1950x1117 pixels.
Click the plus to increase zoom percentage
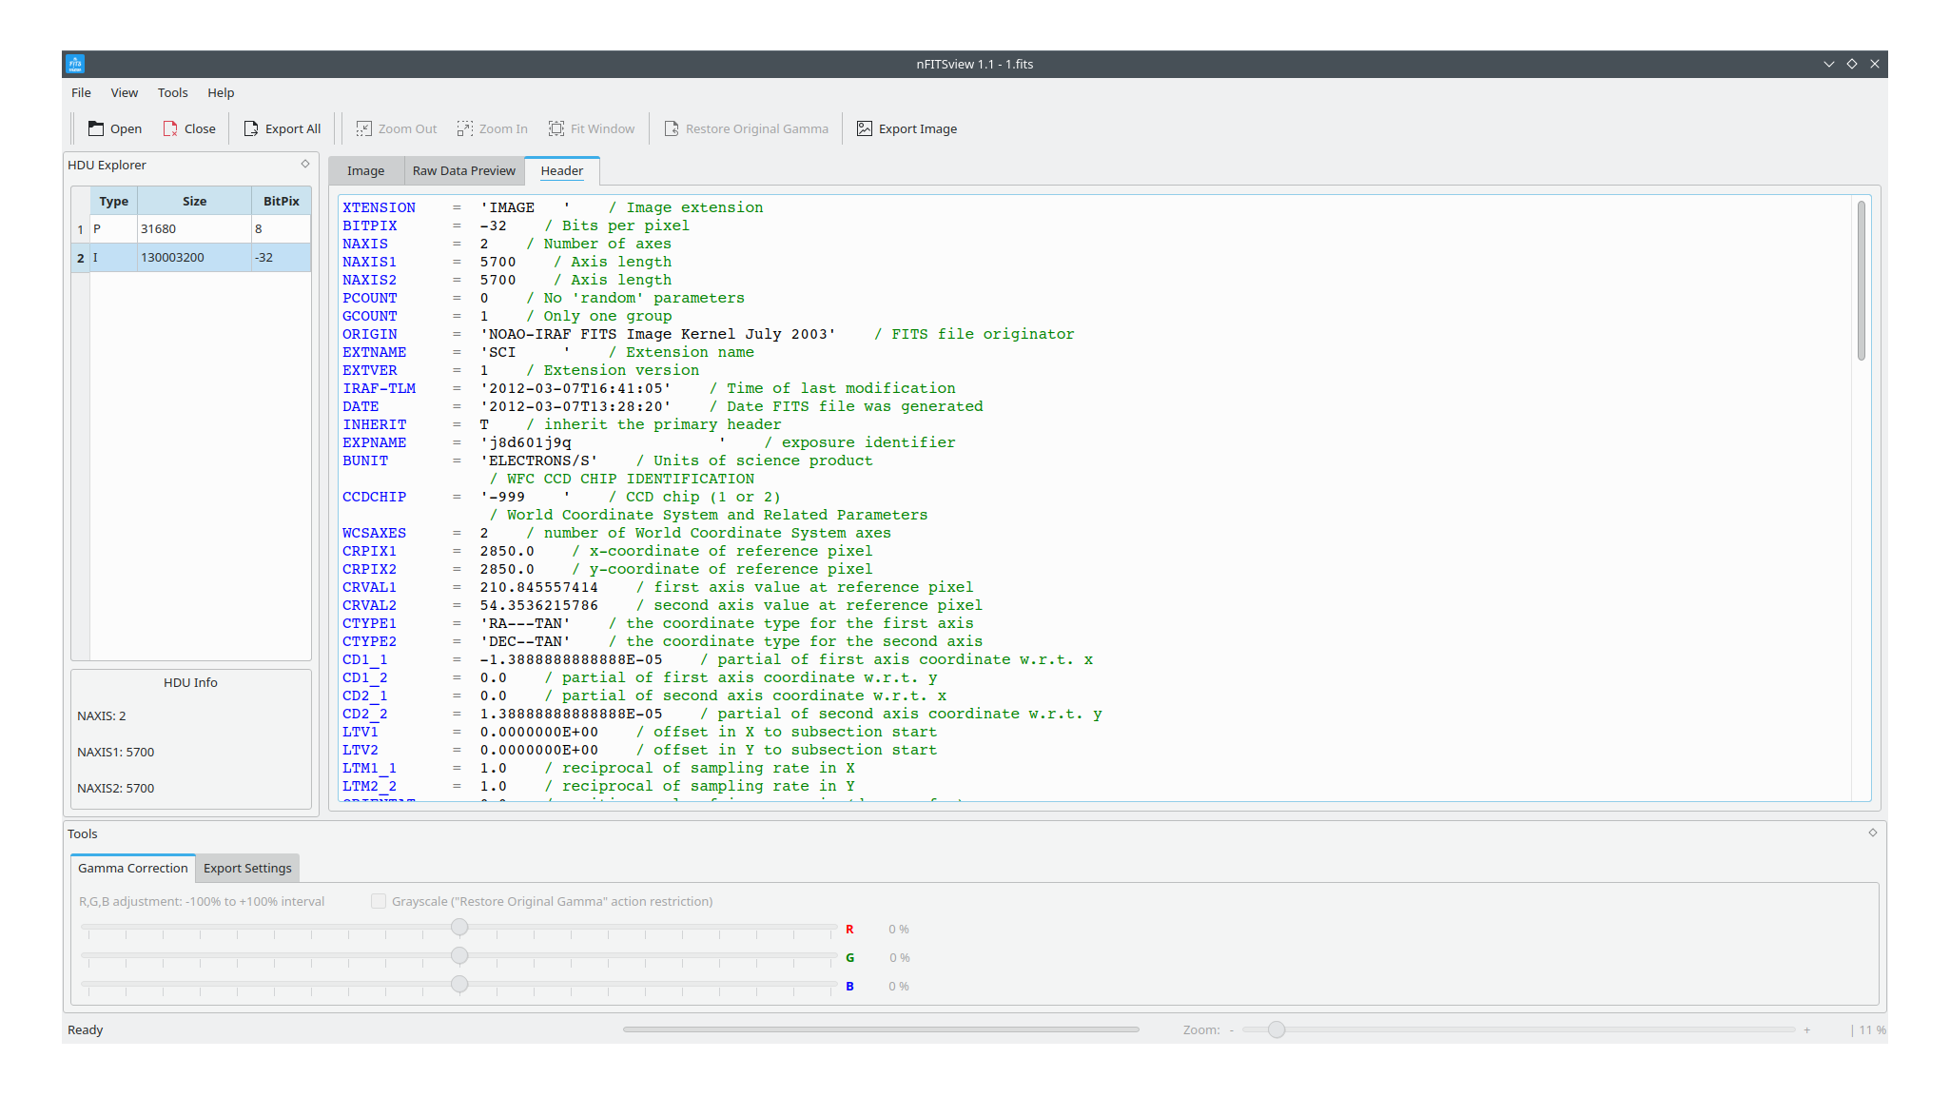coord(1806,1029)
